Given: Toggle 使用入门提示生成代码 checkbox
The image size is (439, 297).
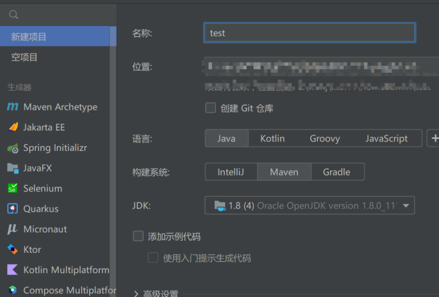Looking at the screenshot, I should 153,258.
